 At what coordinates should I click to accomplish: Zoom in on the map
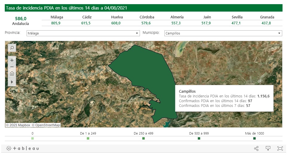point(12,60)
